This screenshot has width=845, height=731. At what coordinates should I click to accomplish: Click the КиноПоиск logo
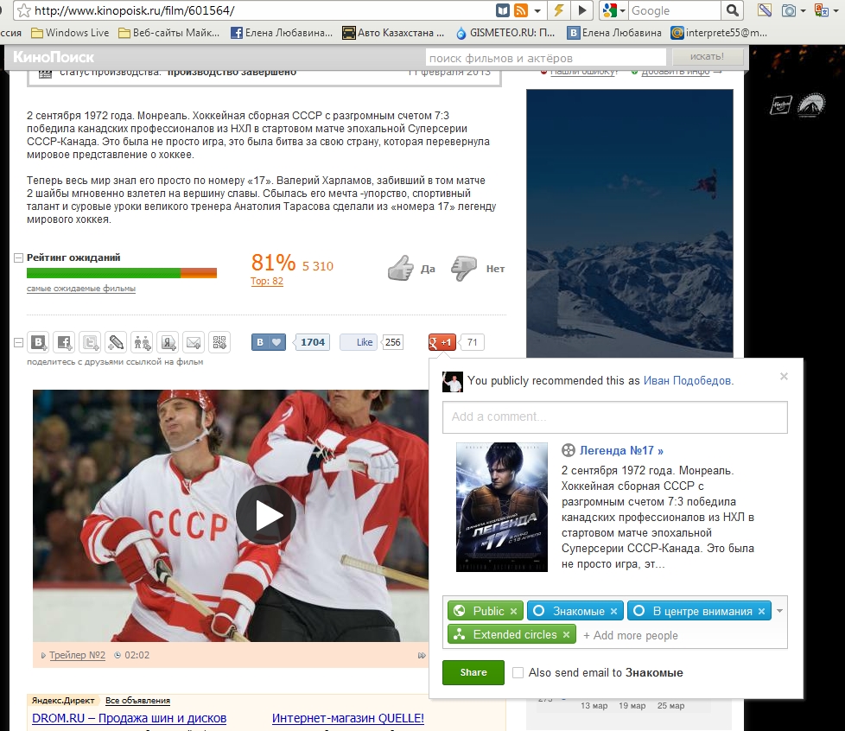(54, 57)
